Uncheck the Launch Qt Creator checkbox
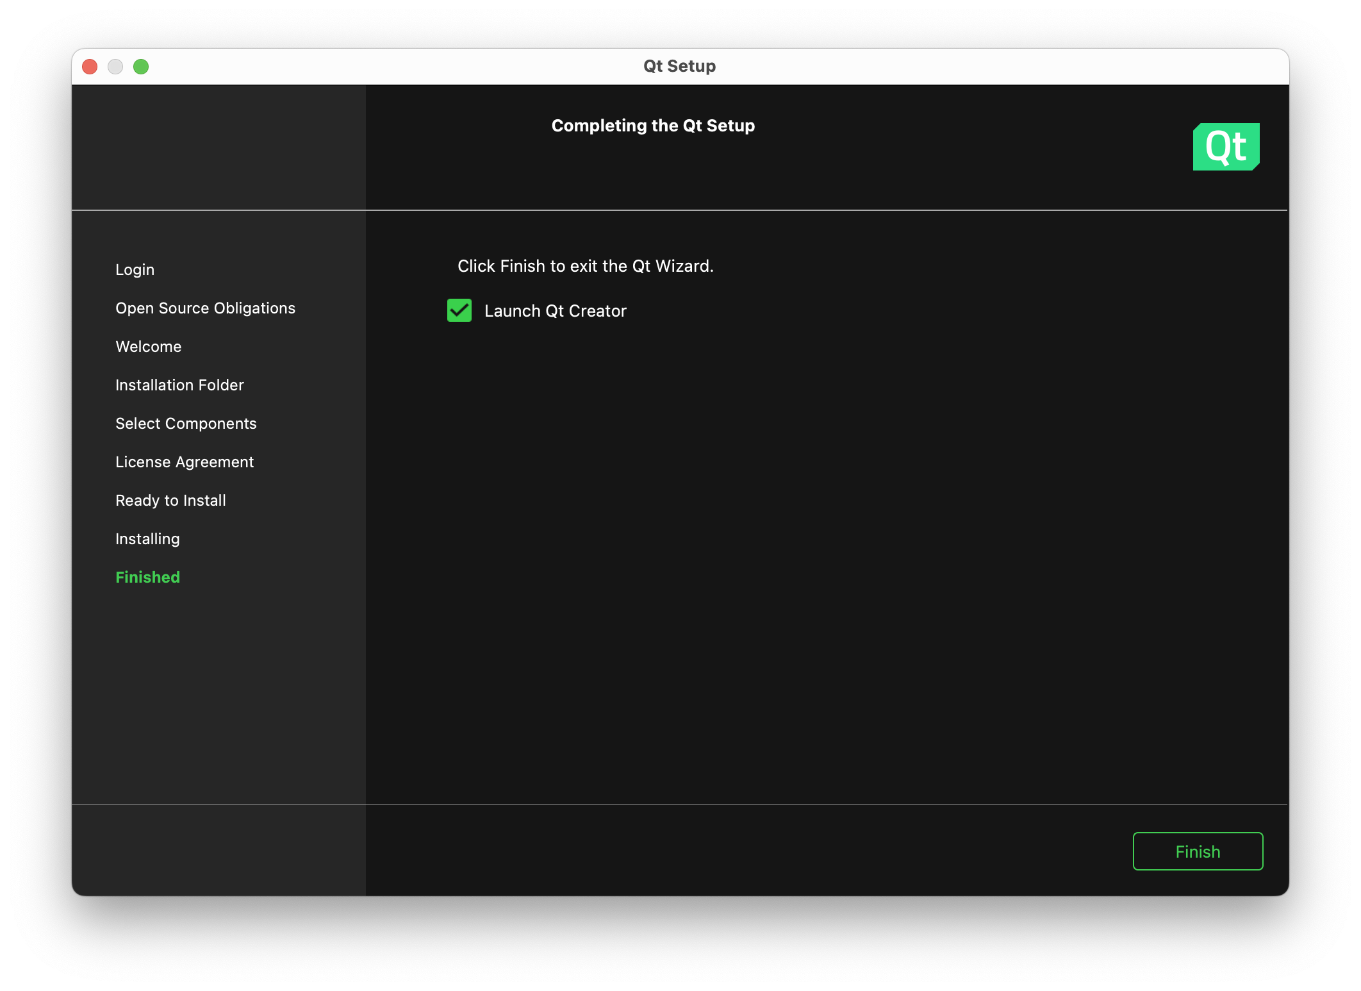This screenshot has height=991, width=1361. point(459,310)
